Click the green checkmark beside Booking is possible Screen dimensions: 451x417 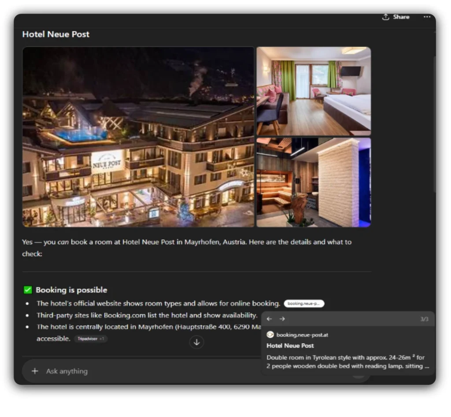click(28, 290)
